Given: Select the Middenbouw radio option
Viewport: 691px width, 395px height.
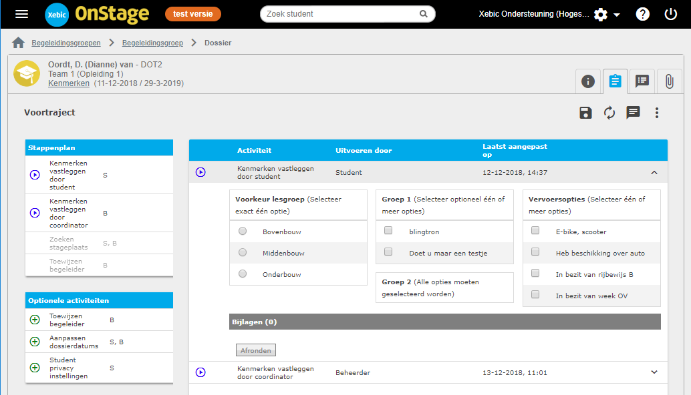Looking at the screenshot, I should tap(243, 252).
